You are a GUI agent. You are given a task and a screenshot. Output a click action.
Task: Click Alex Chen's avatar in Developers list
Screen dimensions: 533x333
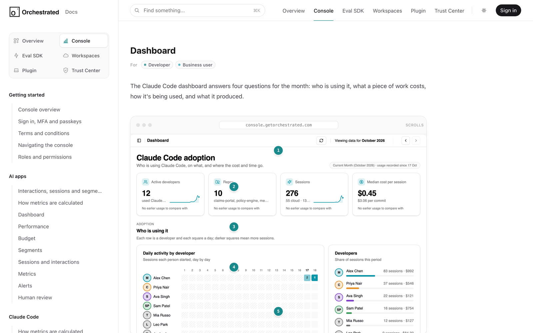(339, 272)
